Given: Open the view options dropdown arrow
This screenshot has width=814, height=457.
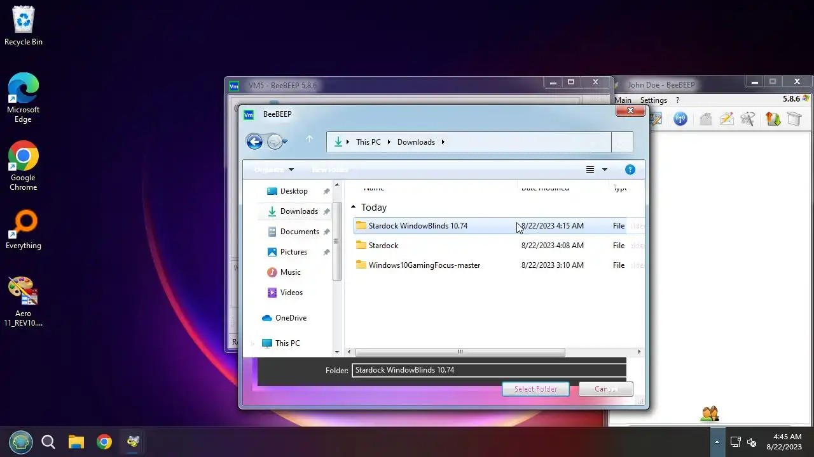Looking at the screenshot, I should [x=605, y=169].
